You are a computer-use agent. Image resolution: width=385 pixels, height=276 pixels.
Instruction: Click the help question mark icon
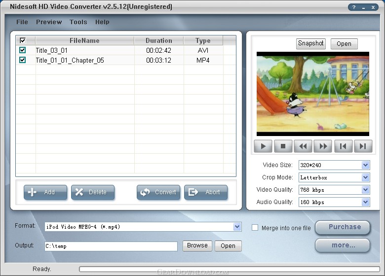tap(354, 7)
